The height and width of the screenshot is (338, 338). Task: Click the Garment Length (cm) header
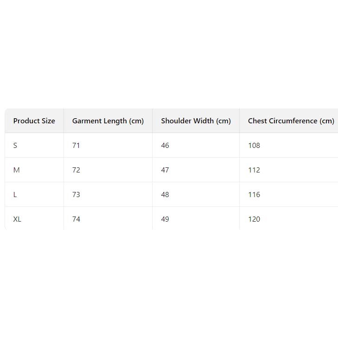(x=108, y=121)
